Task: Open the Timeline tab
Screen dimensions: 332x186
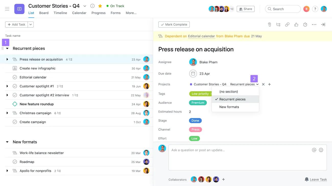Action: [x=60, y=13]
